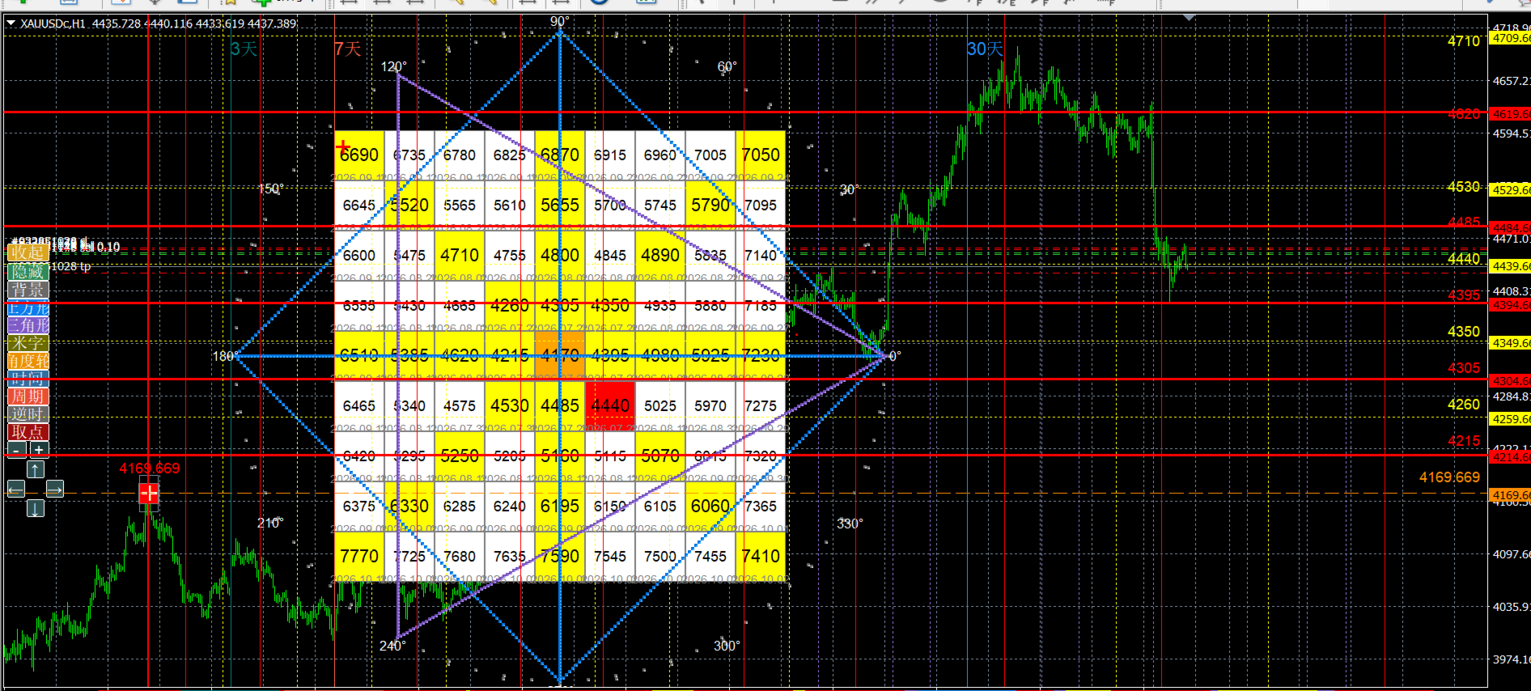Image resolution: width=1531 pixels, height=691 pixels.
Task: Toggle the 逆时 counterclockwise button
Action: coord(28,414)
